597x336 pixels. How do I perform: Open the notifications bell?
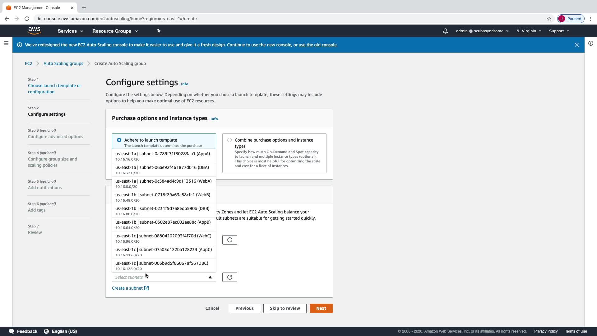click(445, 31)
